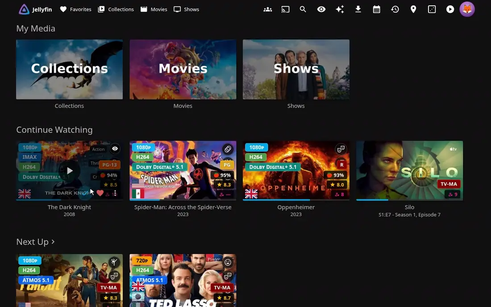Open the fox avatar user menu

pos(467,9)
